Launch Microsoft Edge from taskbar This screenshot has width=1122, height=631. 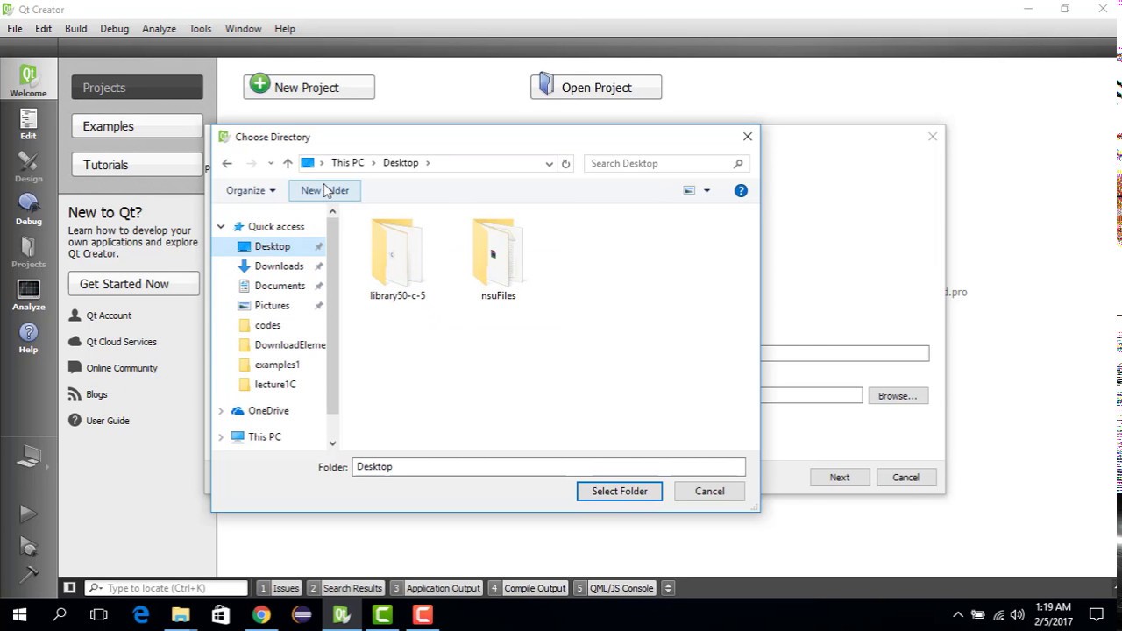pyautogui.click(x=140, y=615)
